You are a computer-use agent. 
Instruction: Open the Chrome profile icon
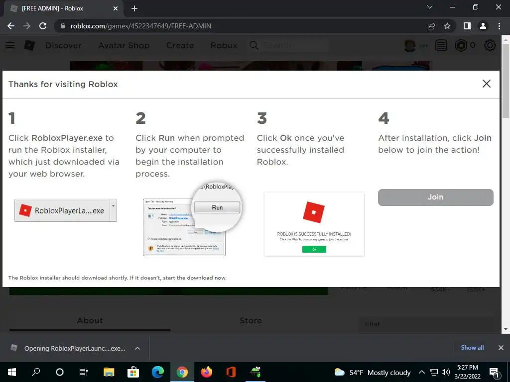pyautogui.click(x=483, y=26)
